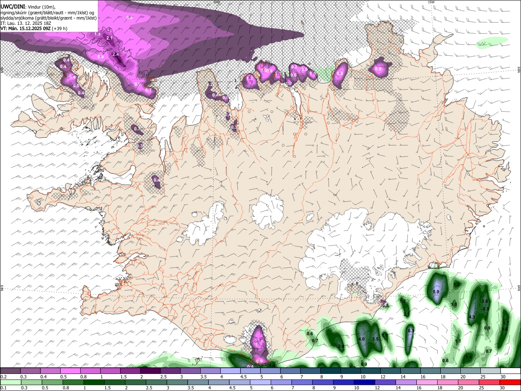Click the "2.6" rain value on the map
Image resolution: width=521 pixels, height=391 pixels.
[485, 301]
